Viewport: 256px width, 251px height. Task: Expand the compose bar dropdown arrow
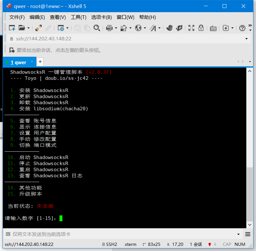(238, 234)
